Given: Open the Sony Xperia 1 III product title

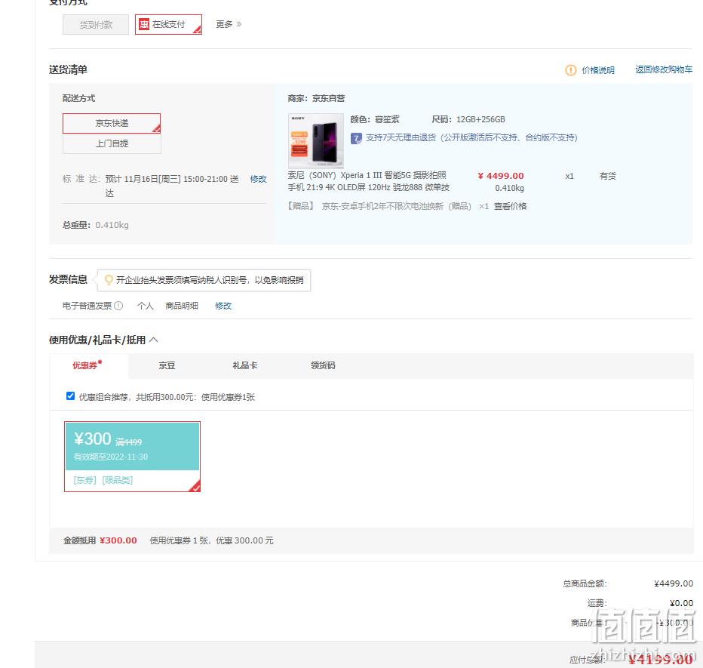Looking at the screenshot, I should [x=369, y=181].
